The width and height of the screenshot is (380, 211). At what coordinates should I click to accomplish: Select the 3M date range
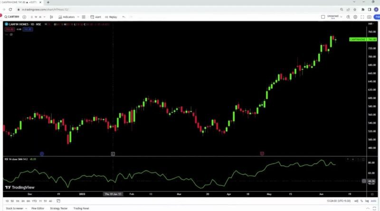(x=23, y=201)
